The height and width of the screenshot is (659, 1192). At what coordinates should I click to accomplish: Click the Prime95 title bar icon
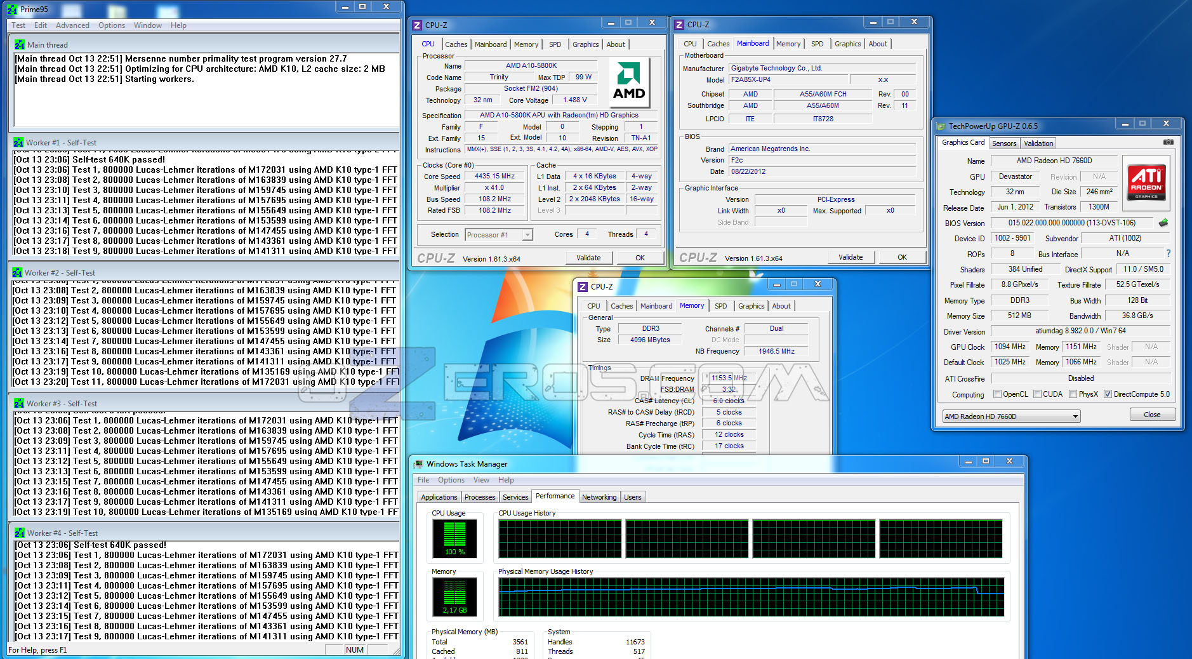tap(12, 10)
